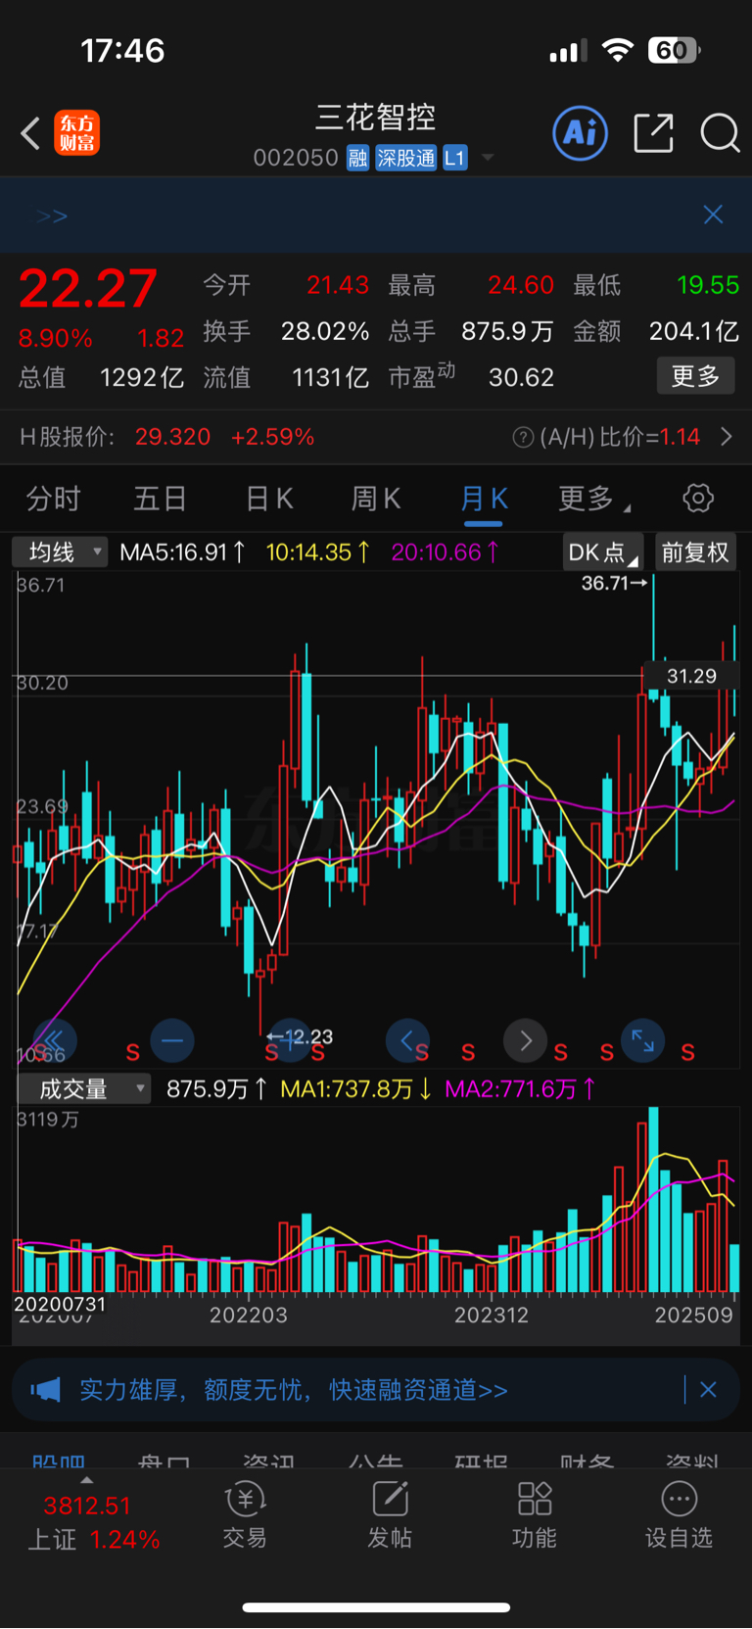752x1629 pixels.
Task: Move chart left one step
Action: tap(407, 1040)
